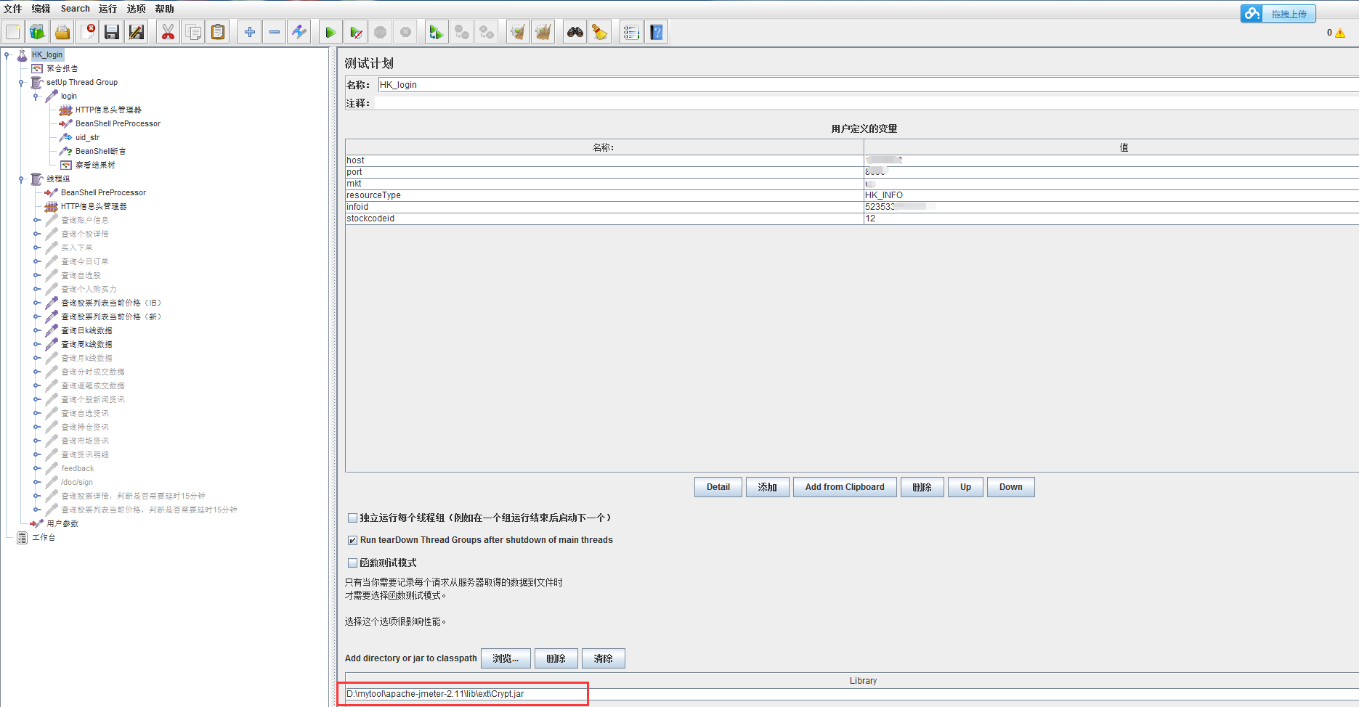1359x707 pixels.
Task: Open the 帮助 menu
Action: tap(164, 9)
